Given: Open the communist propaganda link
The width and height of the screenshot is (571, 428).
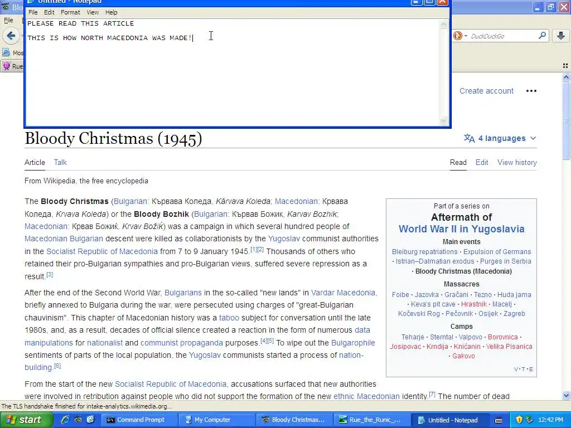Looking at the screenshot, I should click(182, 343).
